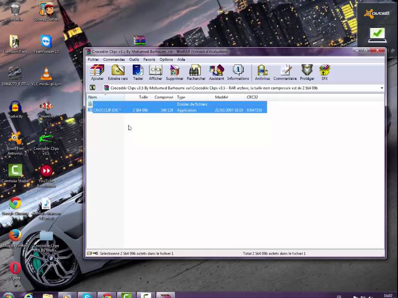The image size is (398, 298).
Task: Open the Fichier menu
Action: (x=93, y=60)
